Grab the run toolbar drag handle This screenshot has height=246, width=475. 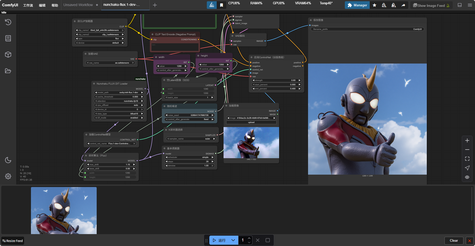coord(206,240)
